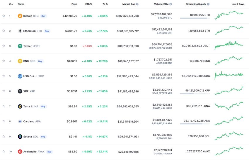Screen dimensions: 249x160
Task: Click the Solana coin logo icon
Action: click(x=20, y=137)
